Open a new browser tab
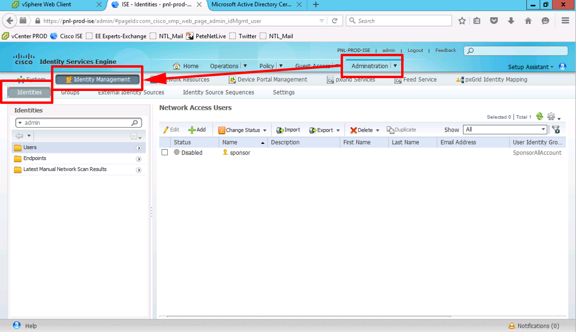This screenshot has height=332, width=576. [315, 5]
